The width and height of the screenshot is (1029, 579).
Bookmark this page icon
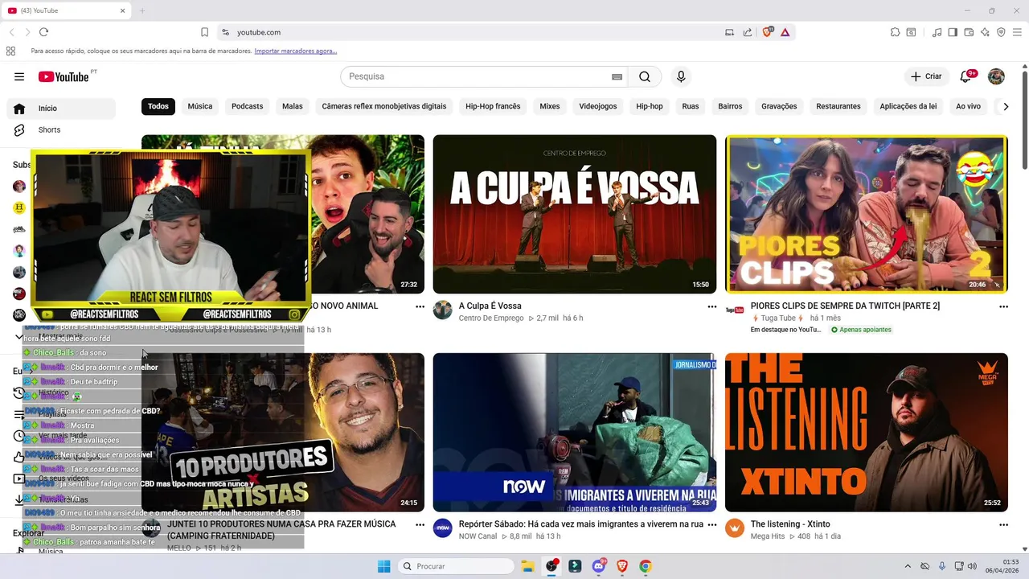pos(204,32)
